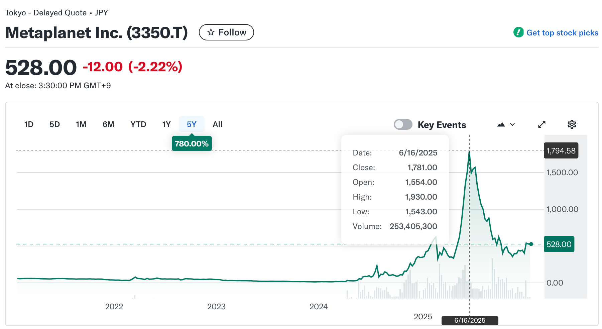Select the area chart style icon
Screen dimensions: 602x329
(501, 124)
